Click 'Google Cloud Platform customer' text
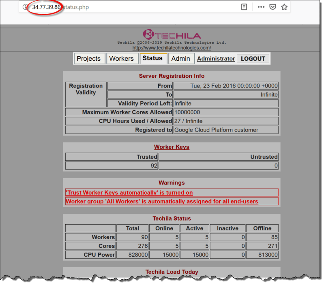The width and height of the screenshot is (324, 287). tap(217, 130)
